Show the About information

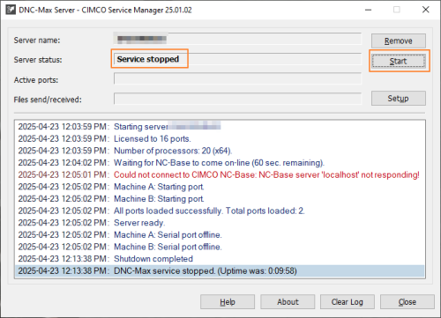click(x=288, y=302)
